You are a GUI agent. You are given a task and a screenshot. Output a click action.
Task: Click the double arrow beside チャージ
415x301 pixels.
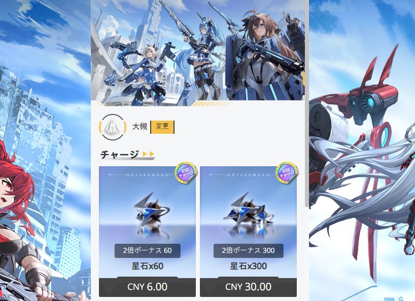point(149,154)
